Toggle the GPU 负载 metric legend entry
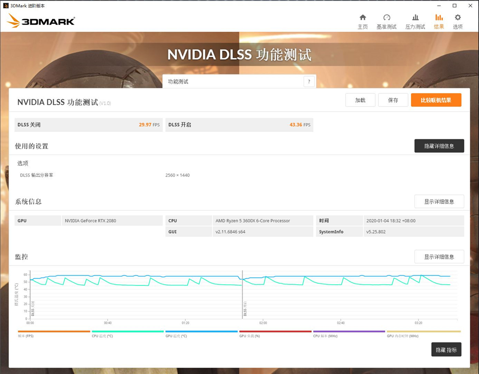The height and width of the screenshot is (374, 479). 271,333
